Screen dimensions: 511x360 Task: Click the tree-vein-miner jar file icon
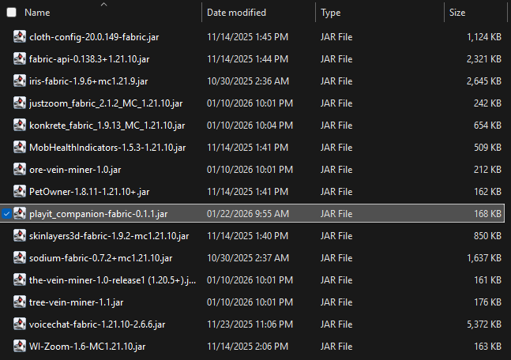coord(20,302)
